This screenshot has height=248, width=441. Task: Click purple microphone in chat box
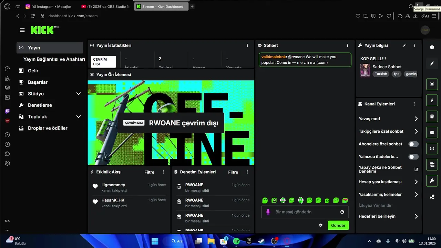[268, 212]
